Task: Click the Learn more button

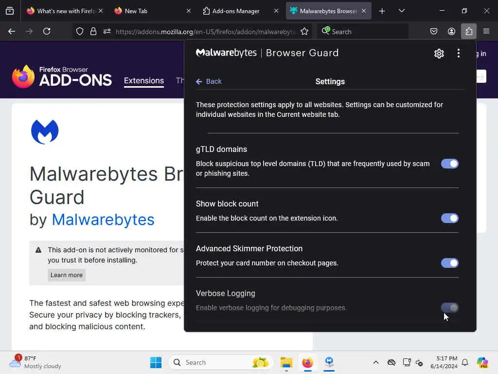Action: click(x=66, y=275)
